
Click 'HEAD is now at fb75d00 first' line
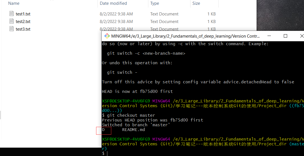pos(137,91)
